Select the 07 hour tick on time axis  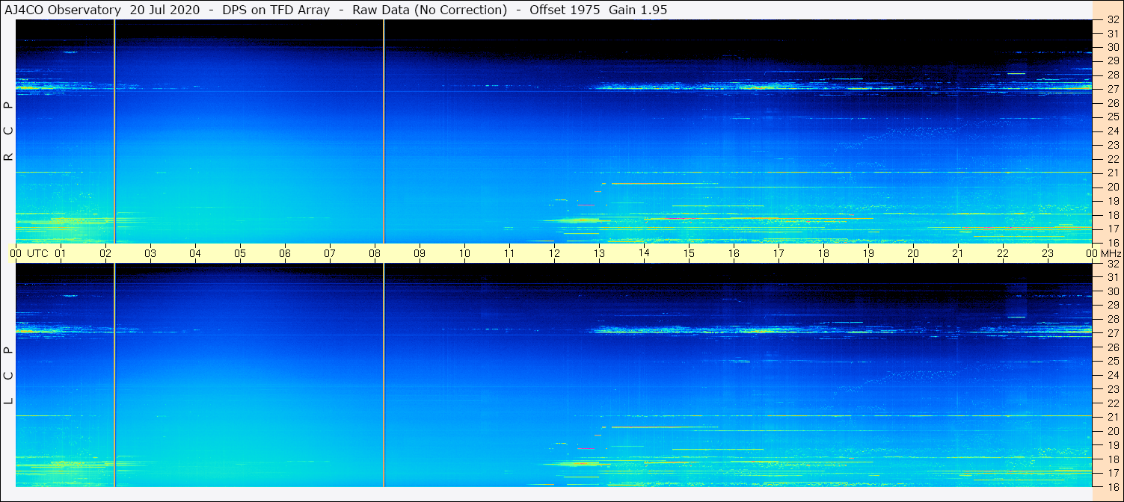[x=330, y=254]
